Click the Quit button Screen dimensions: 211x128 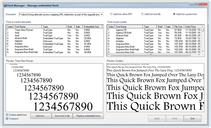[192, 118]
